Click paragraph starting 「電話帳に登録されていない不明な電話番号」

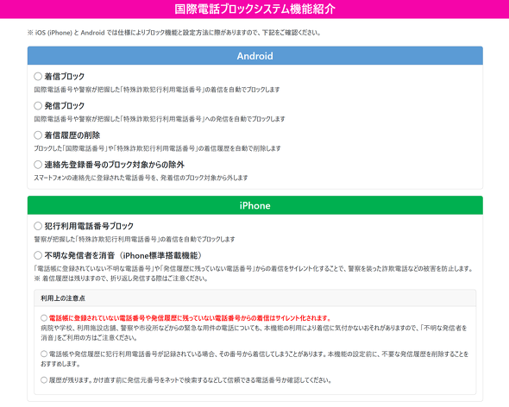tap(253, 268)
